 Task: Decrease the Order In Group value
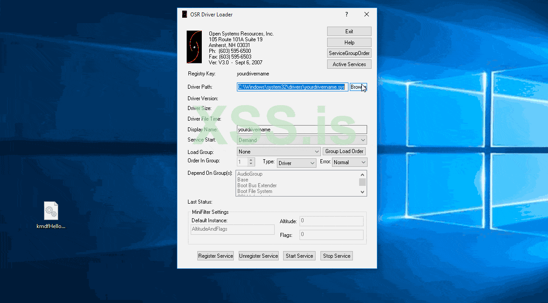(x=251, y=165)
